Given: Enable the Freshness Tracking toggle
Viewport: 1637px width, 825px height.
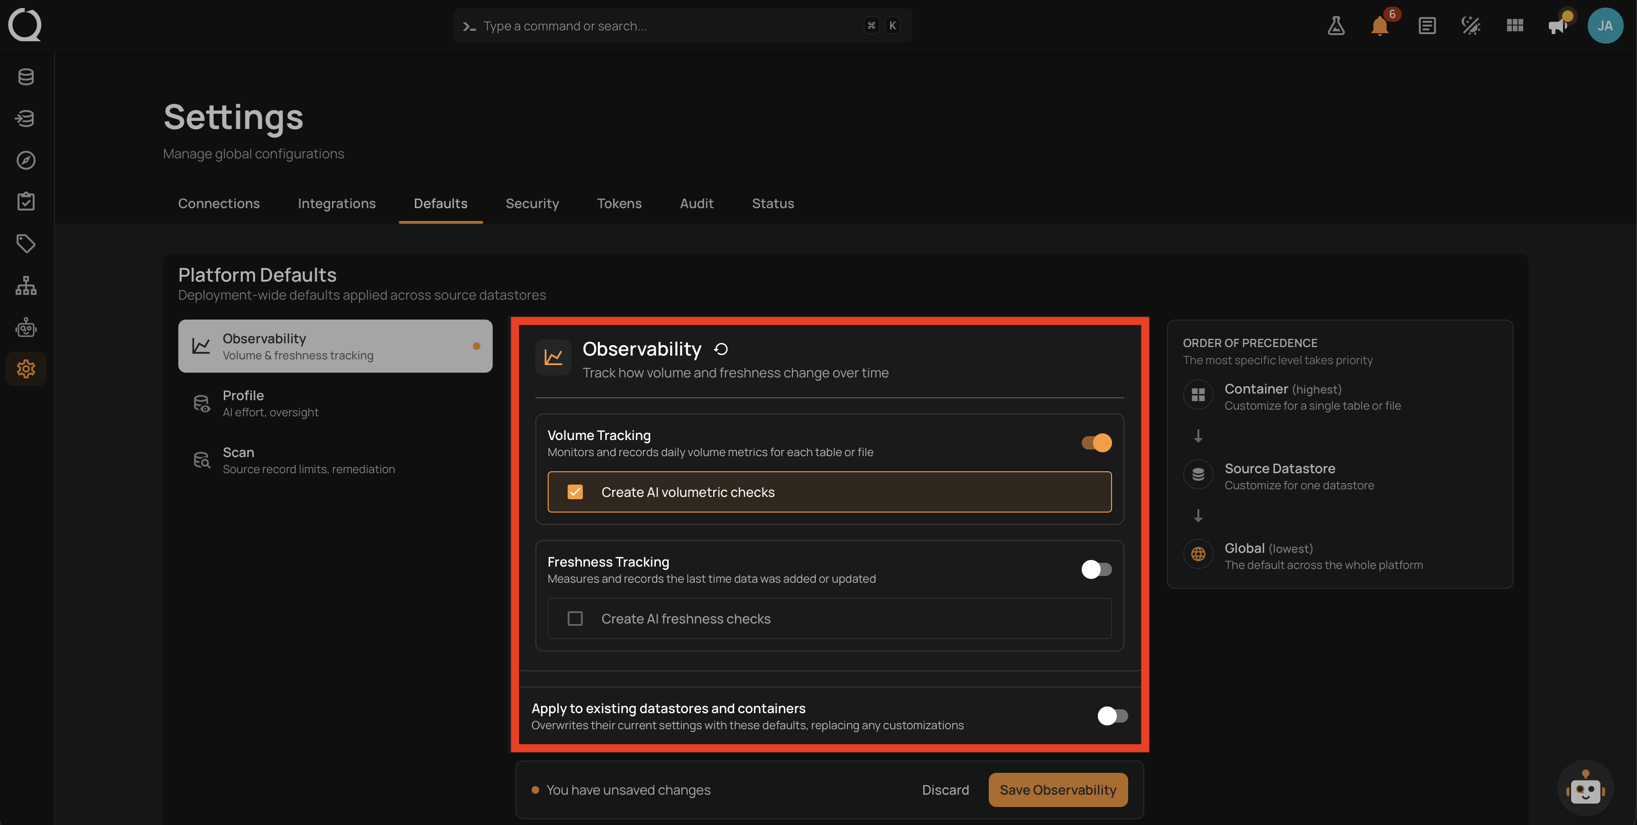Looking at the screenshot, I should tap(1097, 569).
